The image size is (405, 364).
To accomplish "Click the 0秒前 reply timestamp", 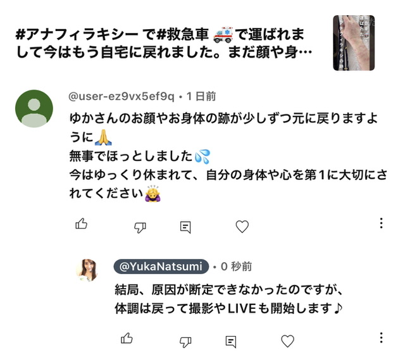I will point(236,267).
